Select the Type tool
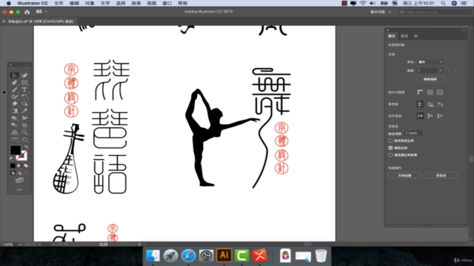The width and height of the screenshot is (474, 266). [24, 89]
